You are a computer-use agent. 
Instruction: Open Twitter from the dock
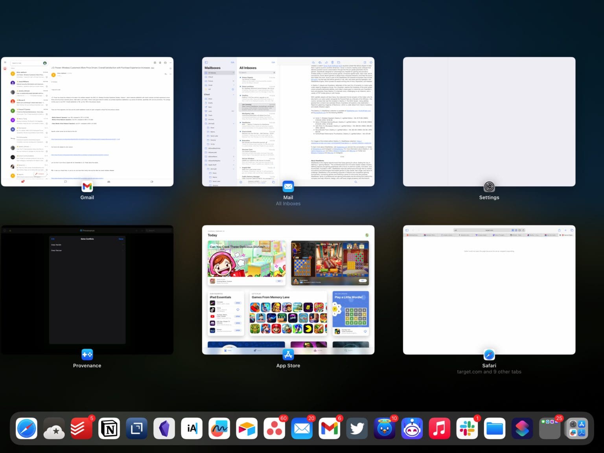tap(357, 428)
